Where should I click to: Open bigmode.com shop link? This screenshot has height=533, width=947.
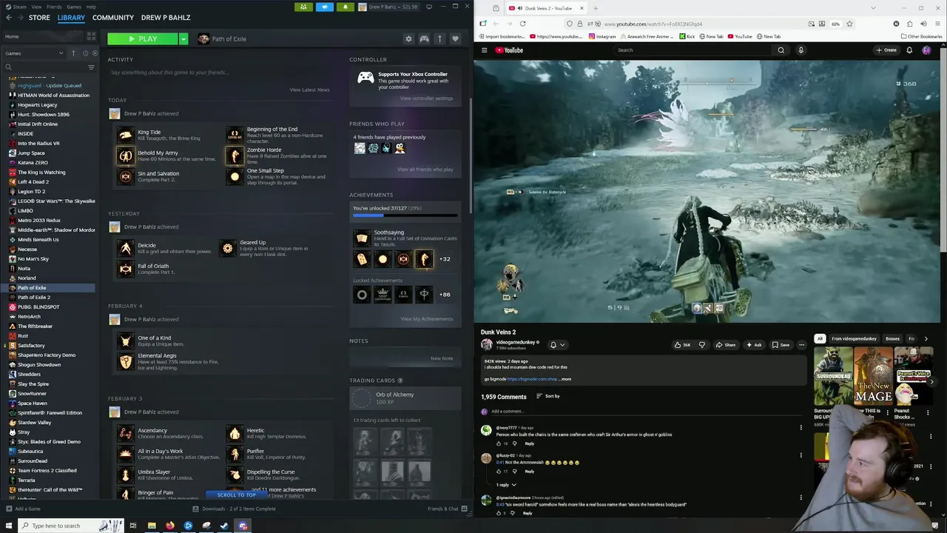[x=532, y=379]
